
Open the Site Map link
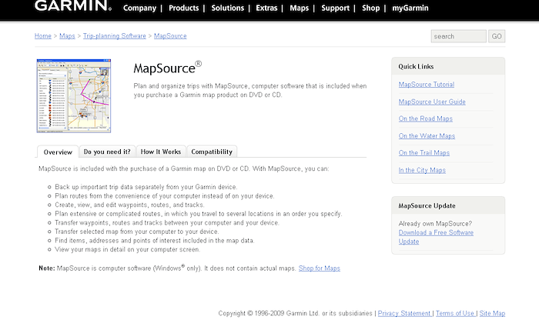492,313
